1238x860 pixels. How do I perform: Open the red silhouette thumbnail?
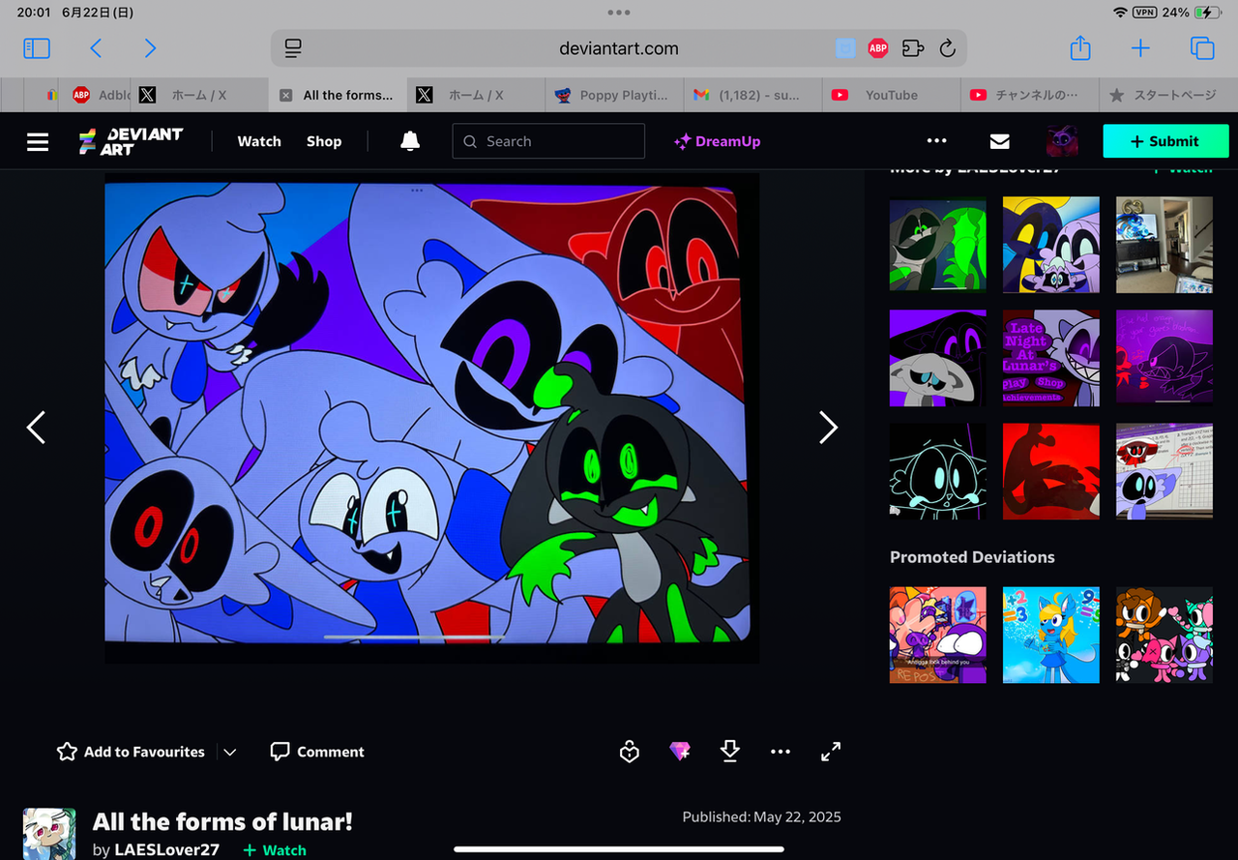pos(1051,471)
